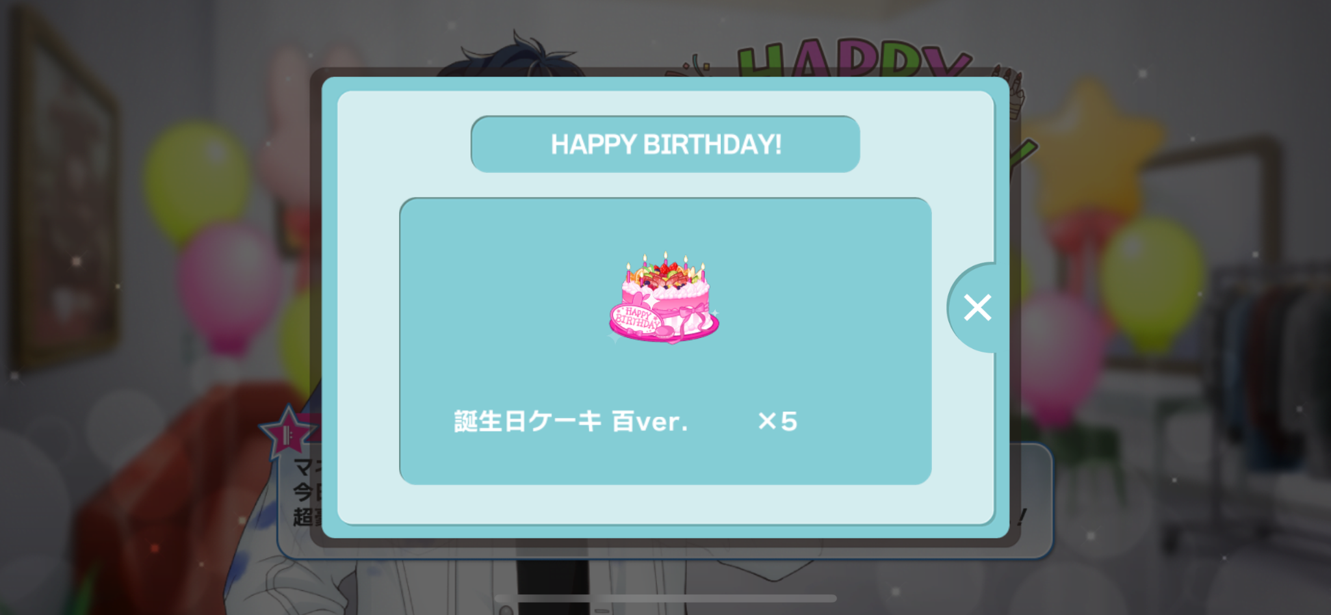
Task: Tap the pink balloon near clothing rack
Action: (1059, 358)
